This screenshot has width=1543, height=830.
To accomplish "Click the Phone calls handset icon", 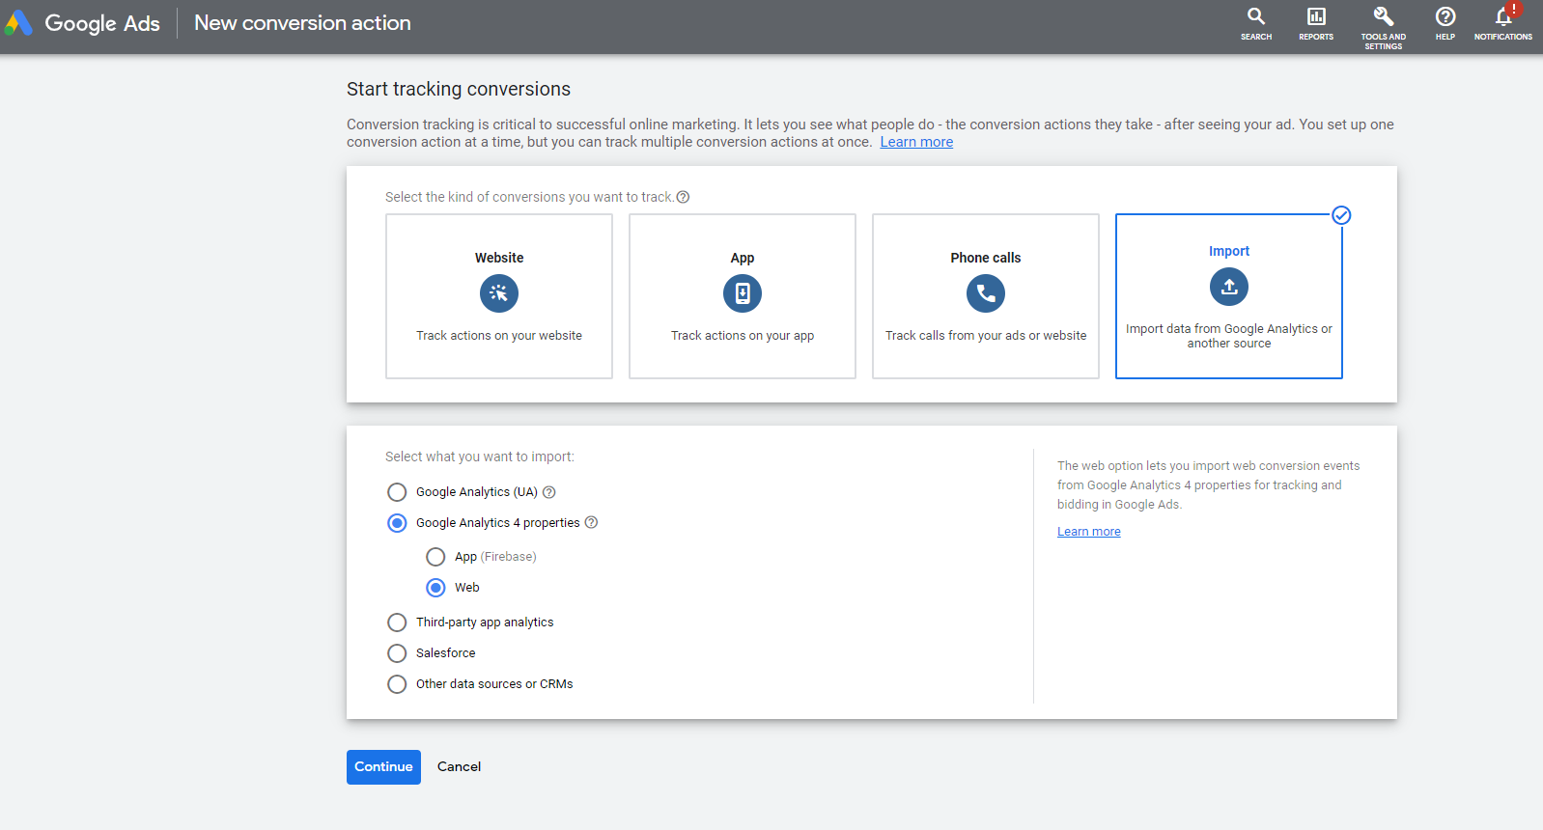I will (x=986, y=293).
